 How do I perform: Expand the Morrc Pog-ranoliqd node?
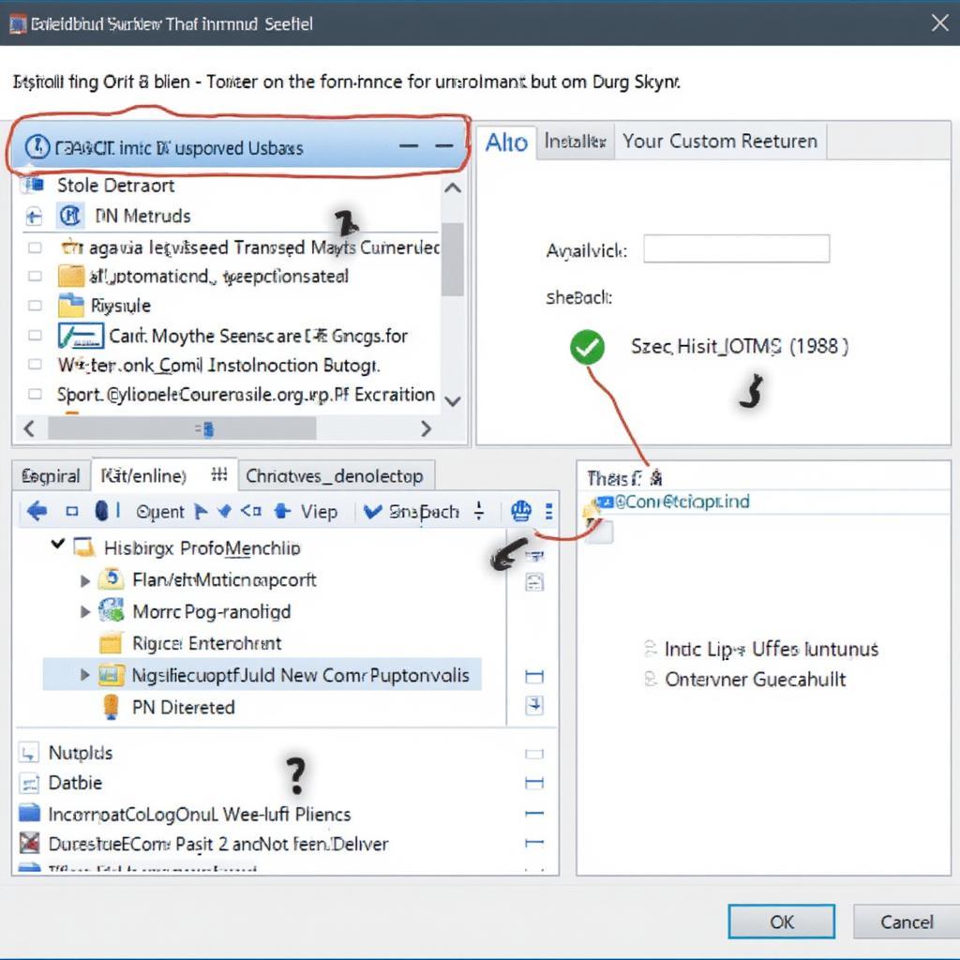[x=85, y=611]
